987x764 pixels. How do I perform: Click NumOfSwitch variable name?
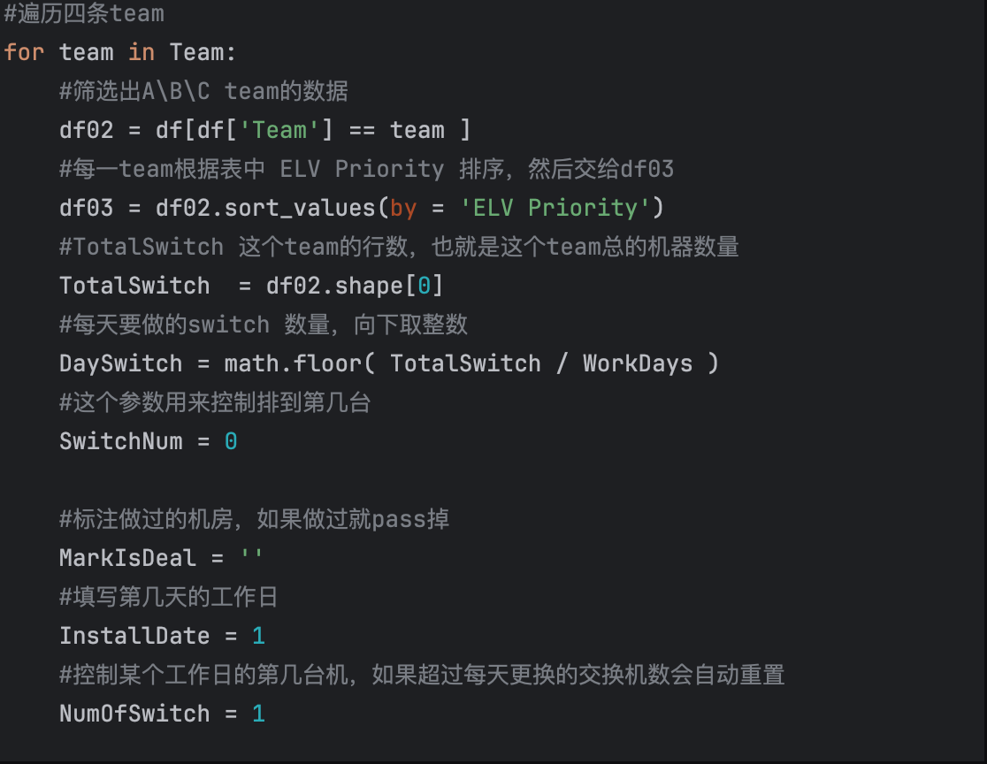[134, 714]
